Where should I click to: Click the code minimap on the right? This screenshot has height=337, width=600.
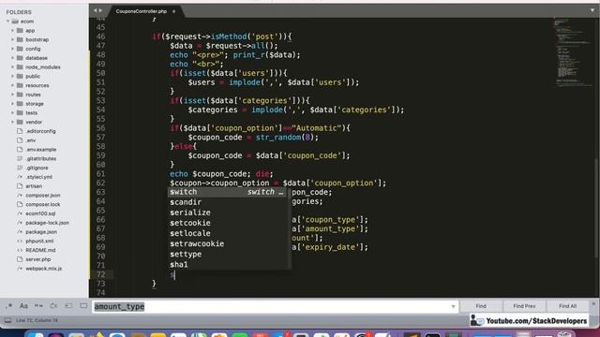pyautogui.click(x=573, y=52)
